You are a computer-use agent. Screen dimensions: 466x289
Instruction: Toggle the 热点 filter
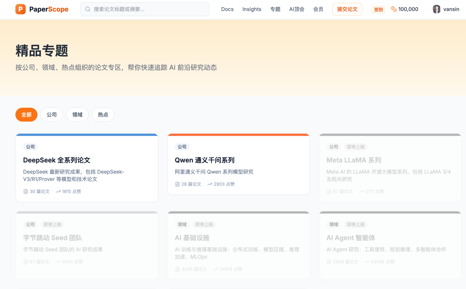pos(103,115)
